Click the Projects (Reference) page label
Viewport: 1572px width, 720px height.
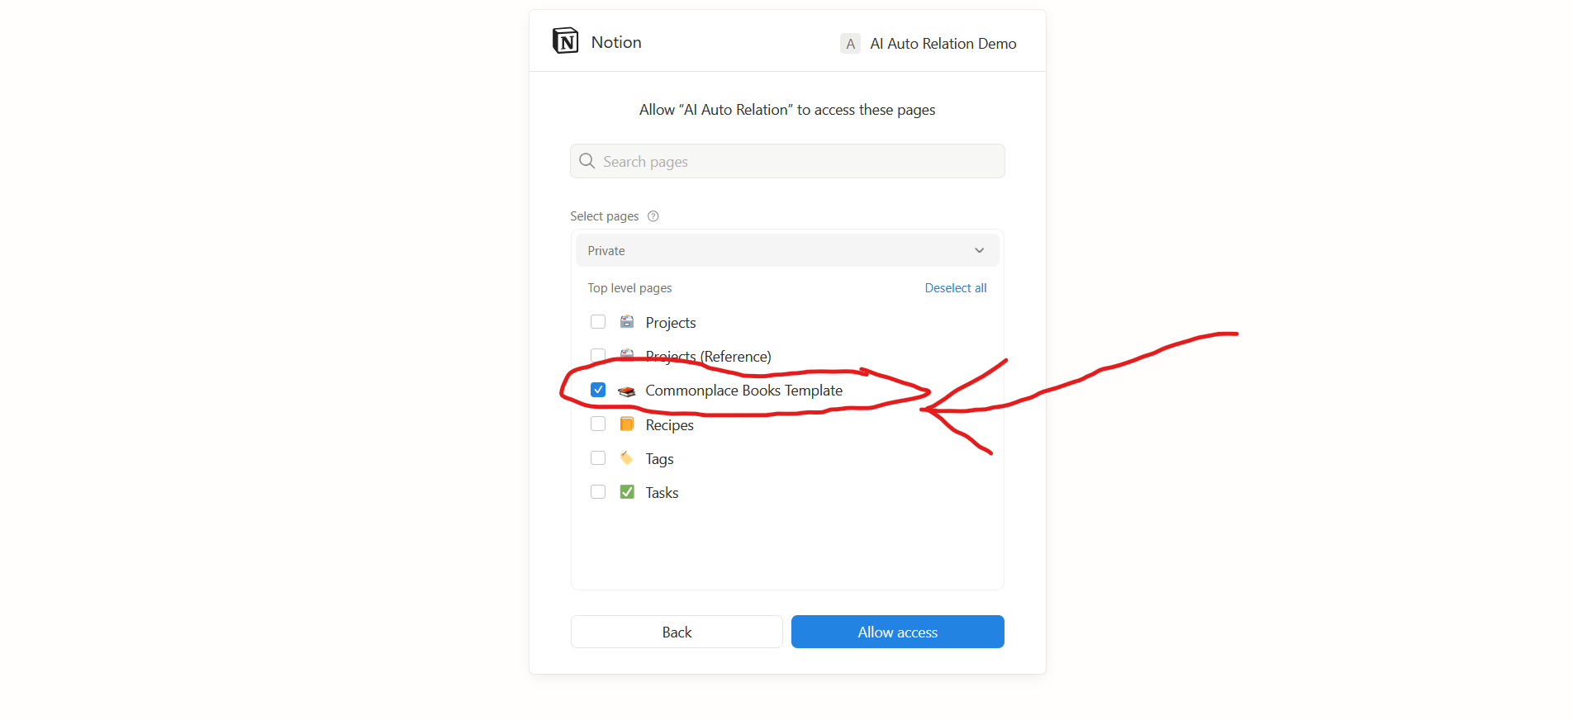coord(708,357)
